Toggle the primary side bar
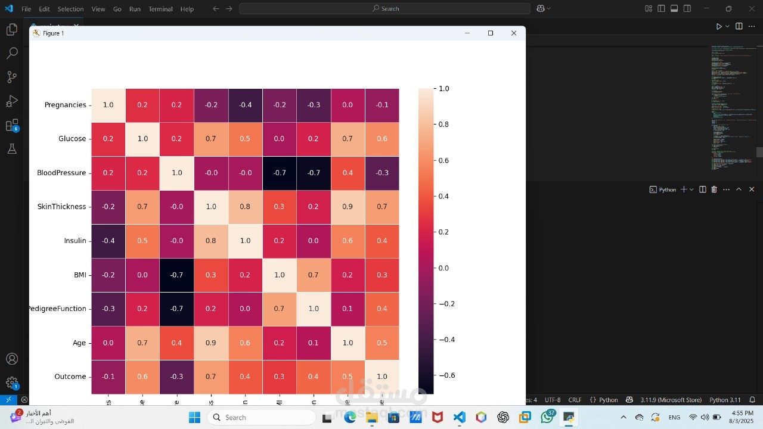Image resolution: width=763 pixels, height=429 pixels. click(662, 8)
